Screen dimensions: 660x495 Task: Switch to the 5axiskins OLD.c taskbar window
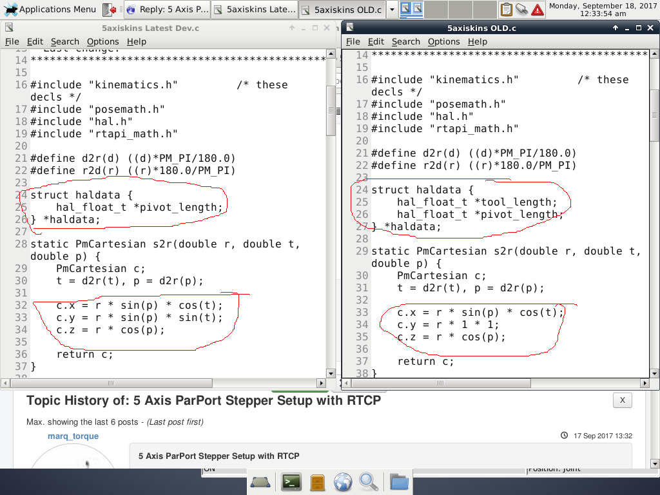(342, 9)
